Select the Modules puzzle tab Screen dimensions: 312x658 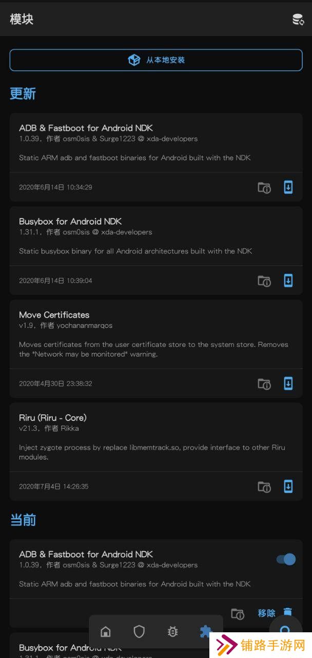click(x=206, y=632)
